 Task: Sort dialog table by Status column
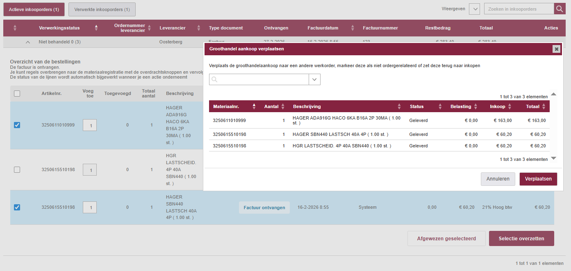440,106
